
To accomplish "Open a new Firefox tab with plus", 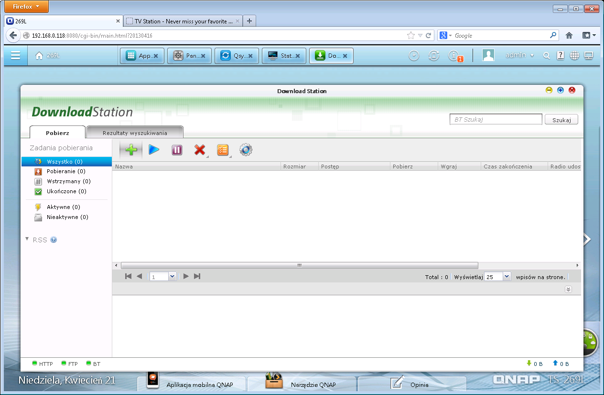I will tap(249, 21).
